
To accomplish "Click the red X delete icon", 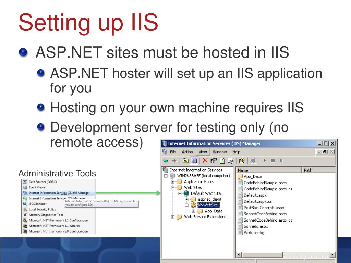I will coord(205,160).
